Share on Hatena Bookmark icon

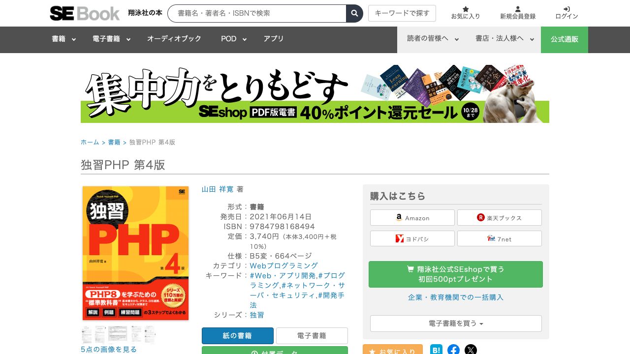[436, 350]
